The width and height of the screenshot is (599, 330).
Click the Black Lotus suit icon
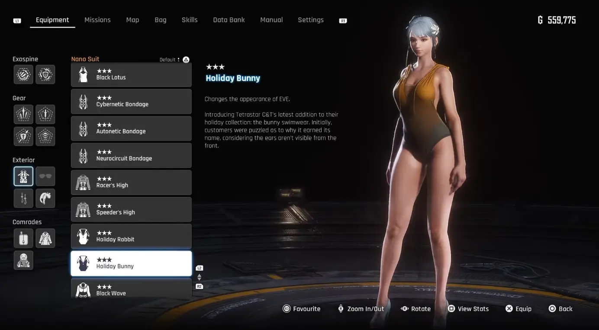click(83, 74)
